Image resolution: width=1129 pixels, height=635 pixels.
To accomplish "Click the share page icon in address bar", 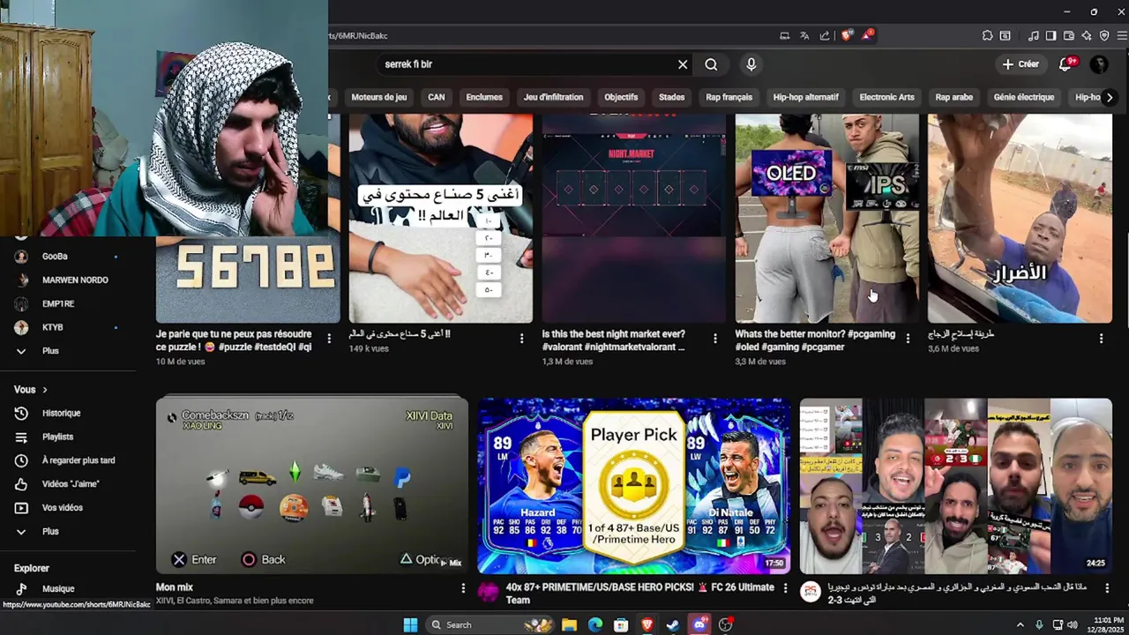I will point(825,36).
